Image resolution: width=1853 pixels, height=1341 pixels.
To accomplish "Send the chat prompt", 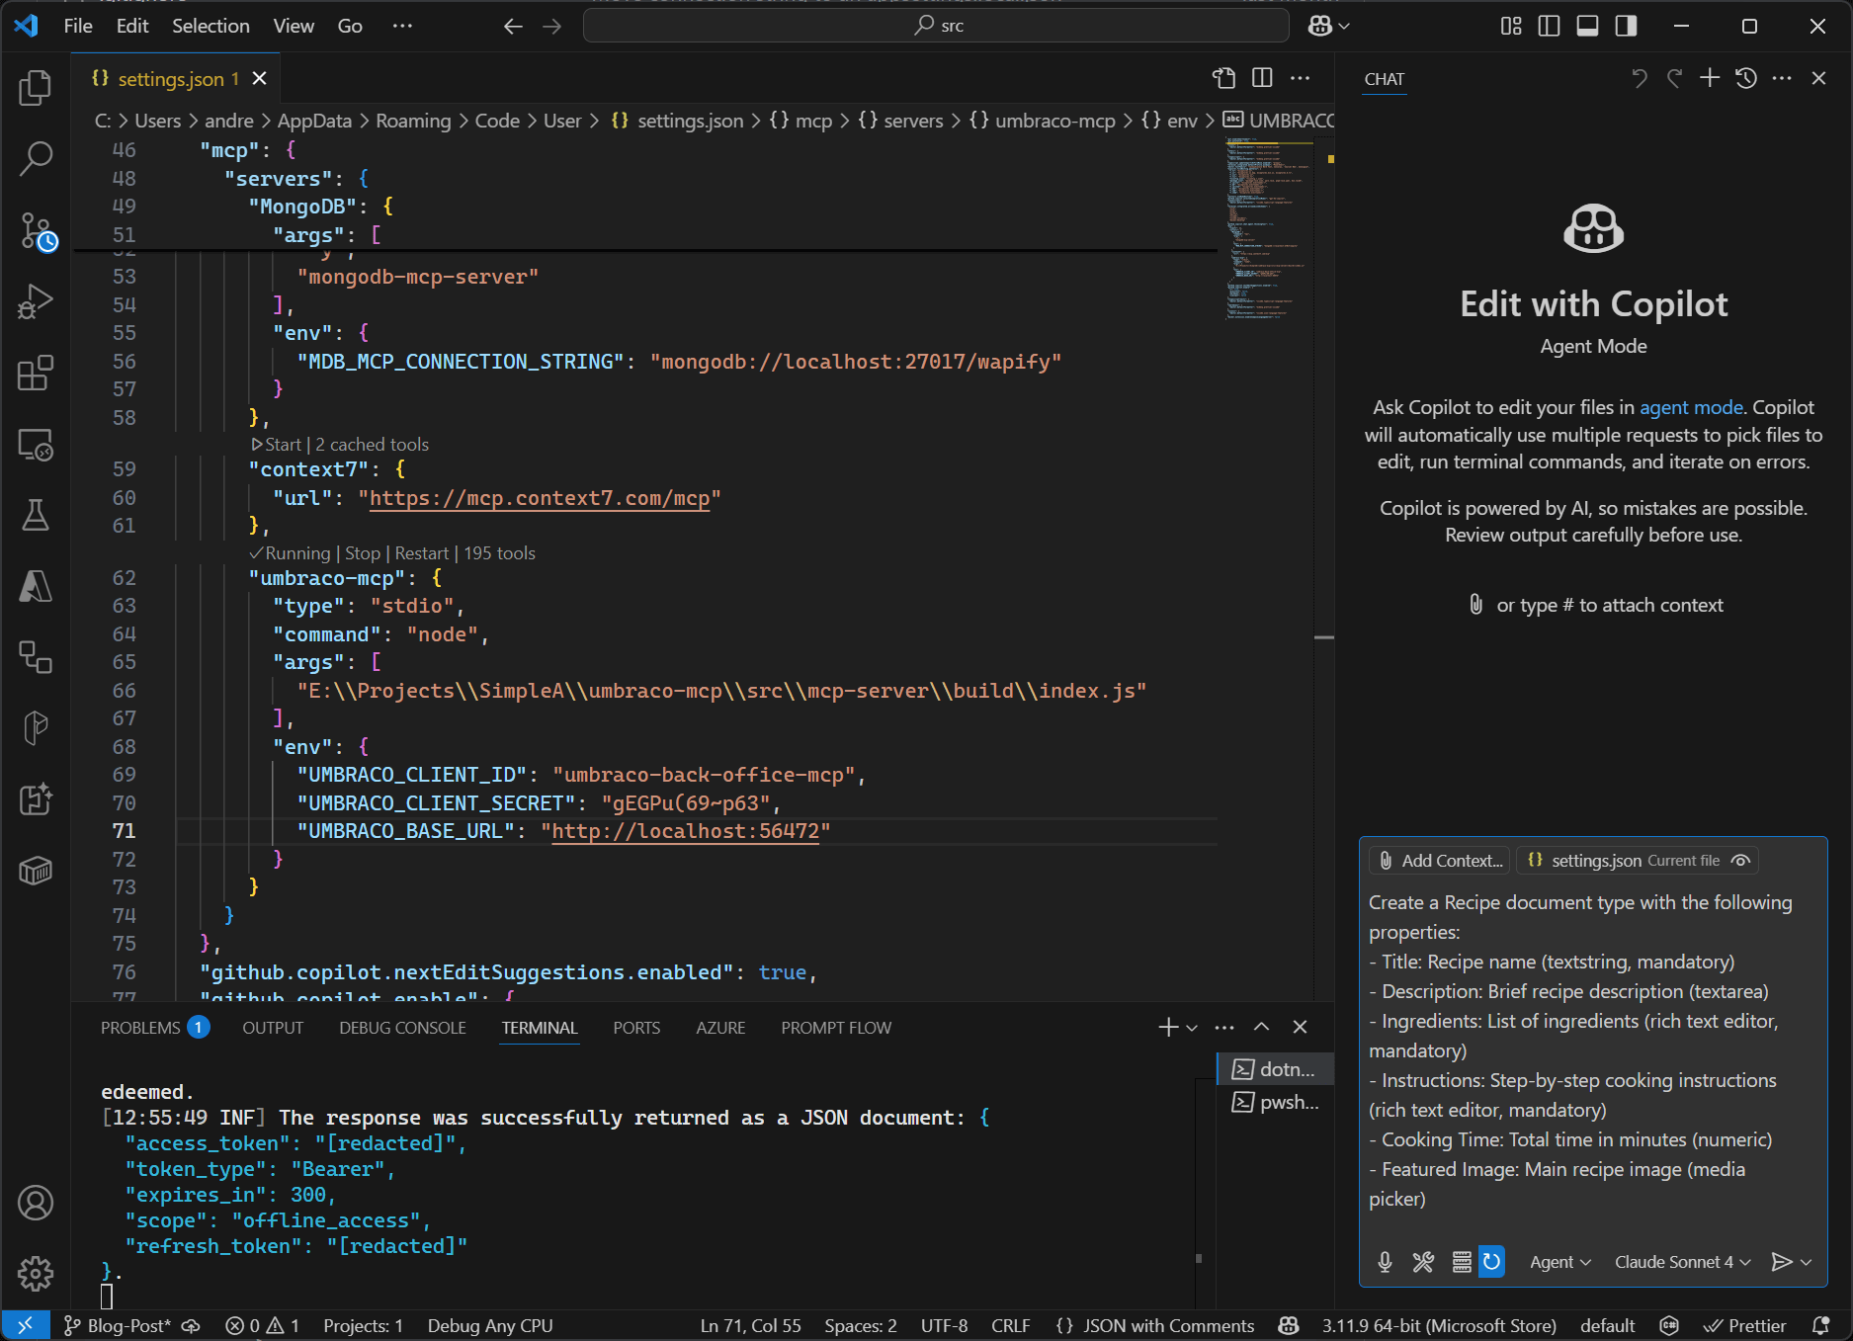I will [x=1781, y=1262].
